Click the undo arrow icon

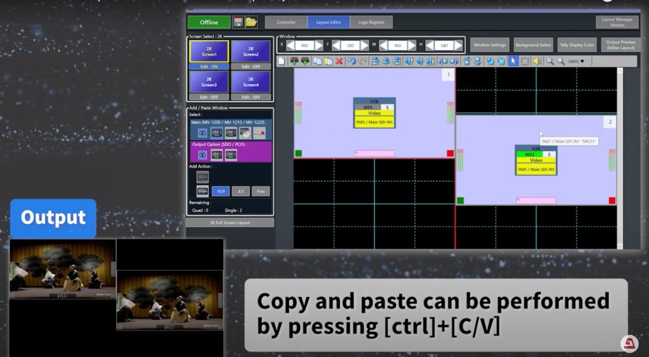351,61
